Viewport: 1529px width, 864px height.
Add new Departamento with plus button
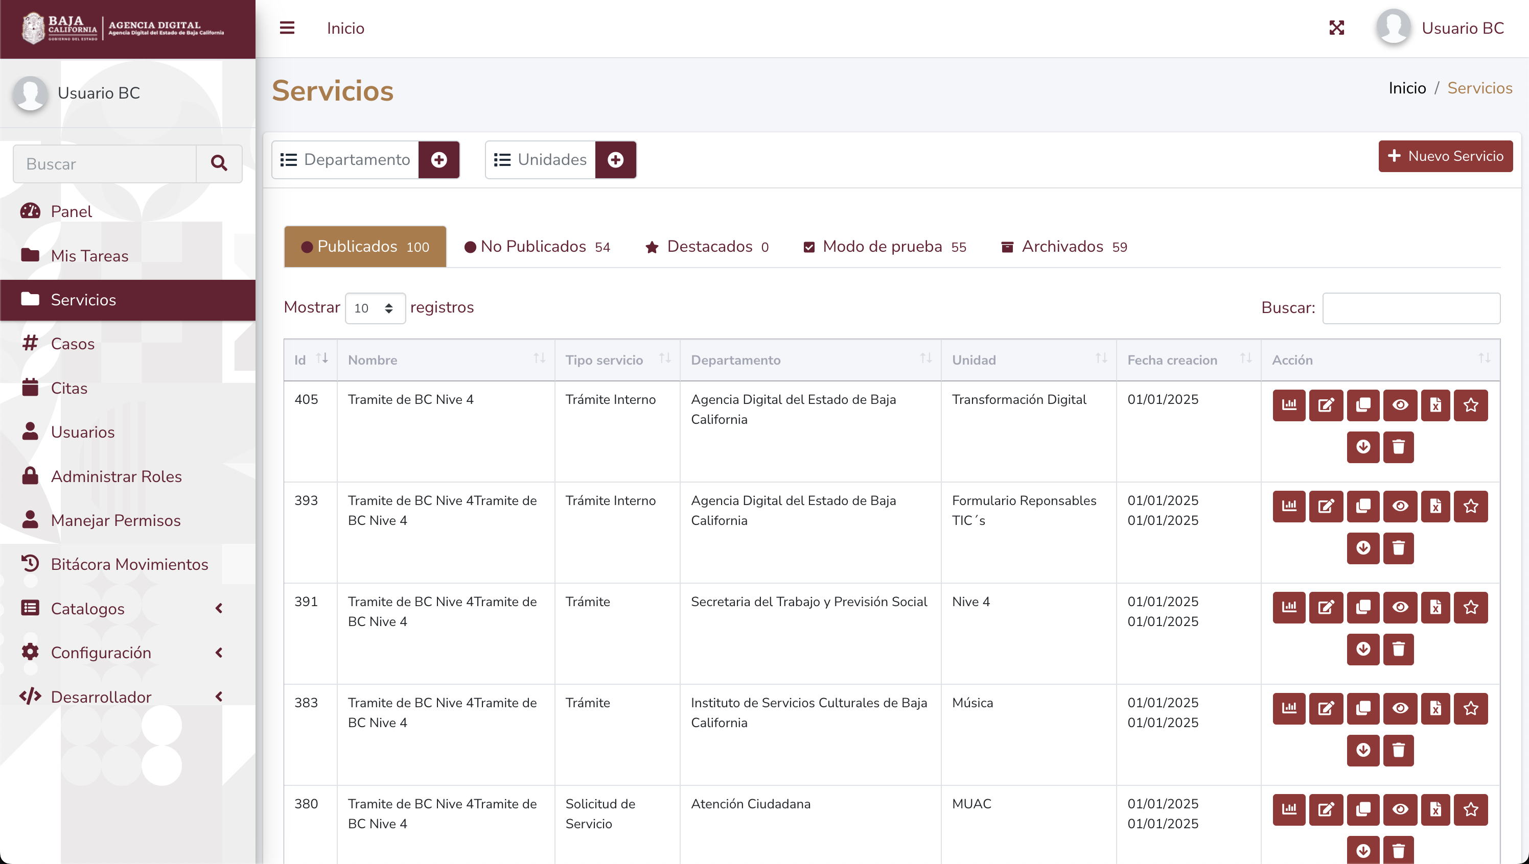439,160
